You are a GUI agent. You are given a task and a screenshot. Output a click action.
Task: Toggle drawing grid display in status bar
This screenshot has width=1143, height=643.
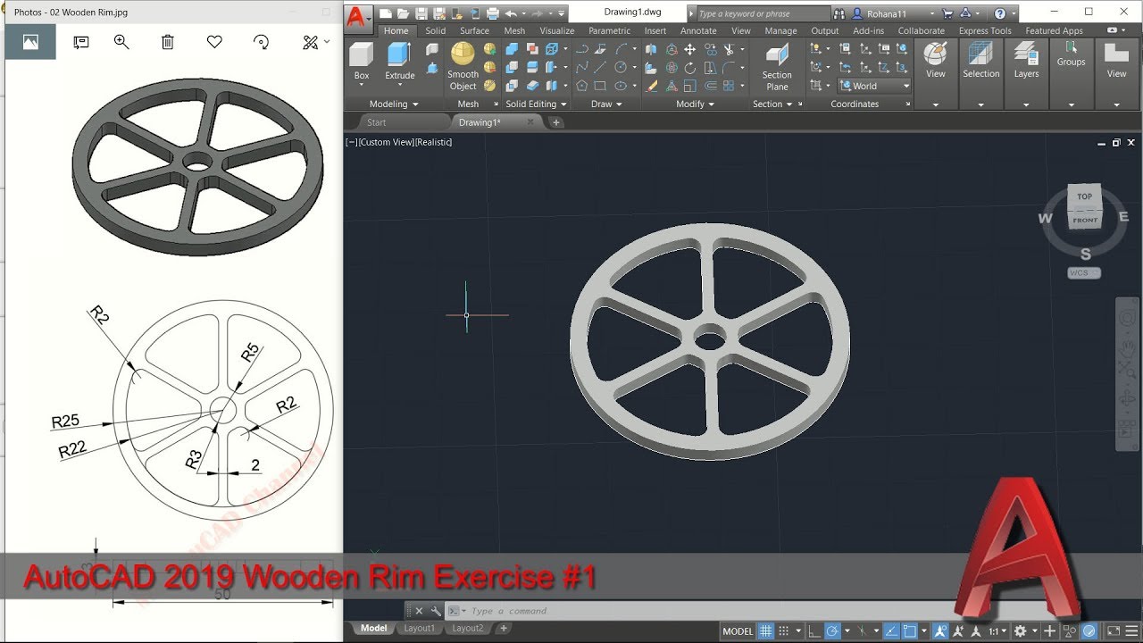pyautogui.click(x=766, y=631)
